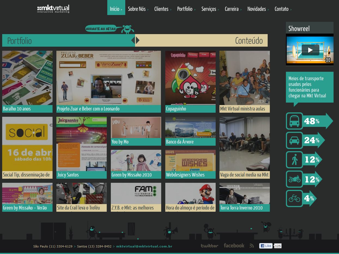
Task: Open the Mkt Virtual ministra aulas photo
Action: pyautogui.click(x=245, y=78)
